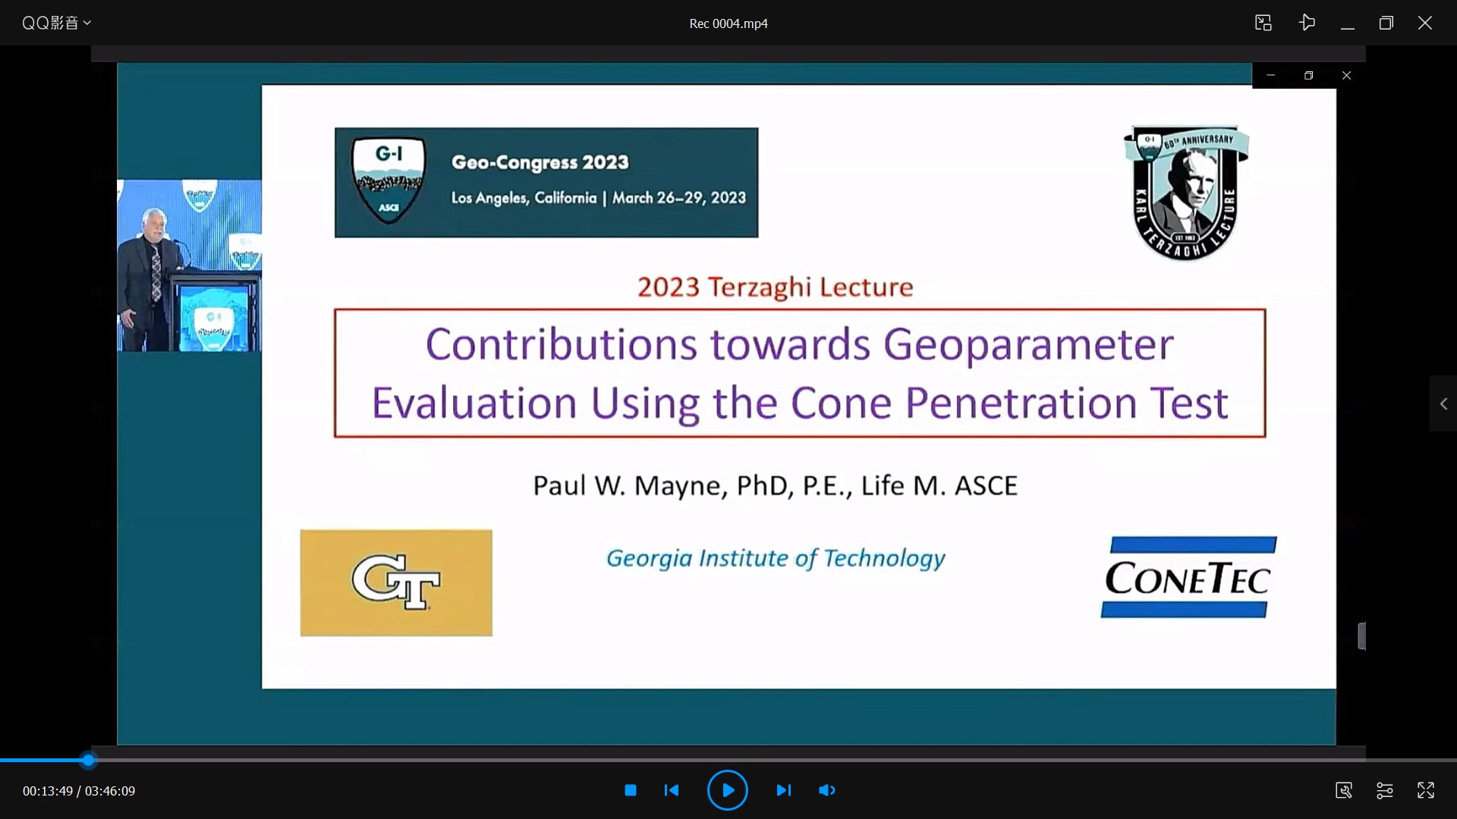The width and height of the screenshot is (1457, 819).
Task: Restore down the player window
Action: tap(1386, 24)
